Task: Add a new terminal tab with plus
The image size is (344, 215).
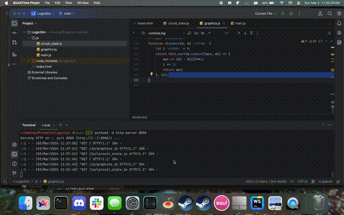Action: point(60,125)
